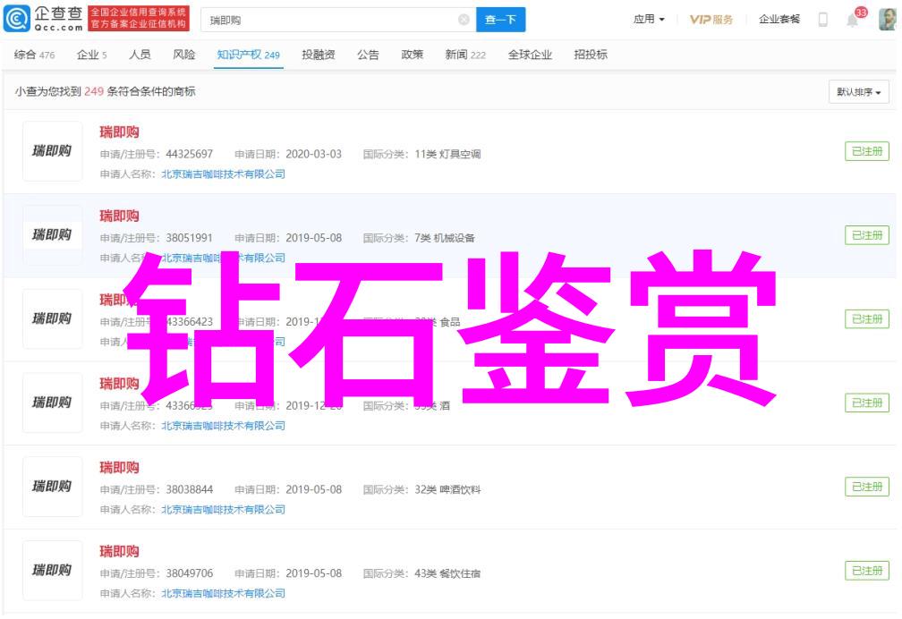Open trademark thumbnail in the 食品 row
902x619 pixels.
pos(52,318)
